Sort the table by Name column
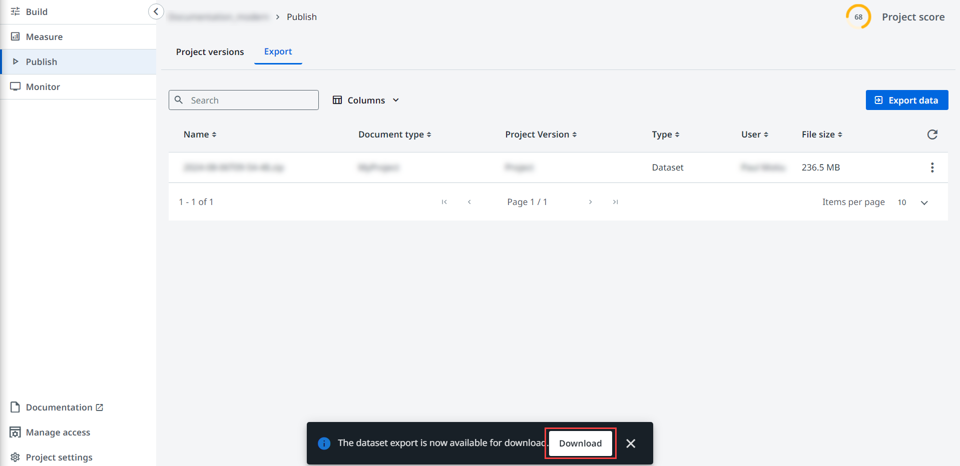 click(x=200, y=134)
